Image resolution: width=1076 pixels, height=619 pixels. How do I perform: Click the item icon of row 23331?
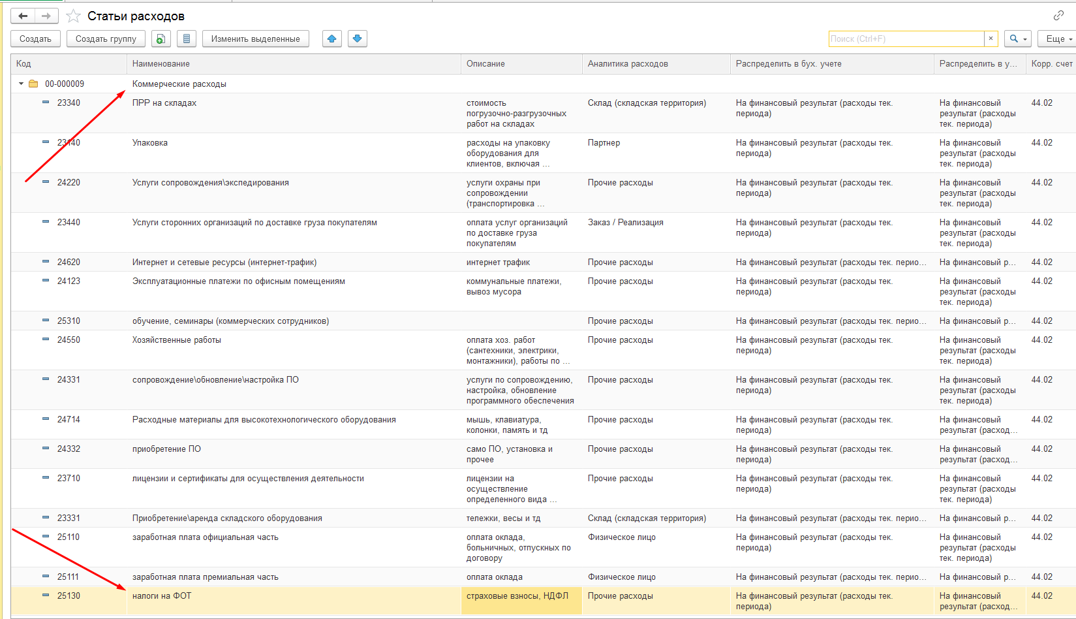(x=46, y=518)
